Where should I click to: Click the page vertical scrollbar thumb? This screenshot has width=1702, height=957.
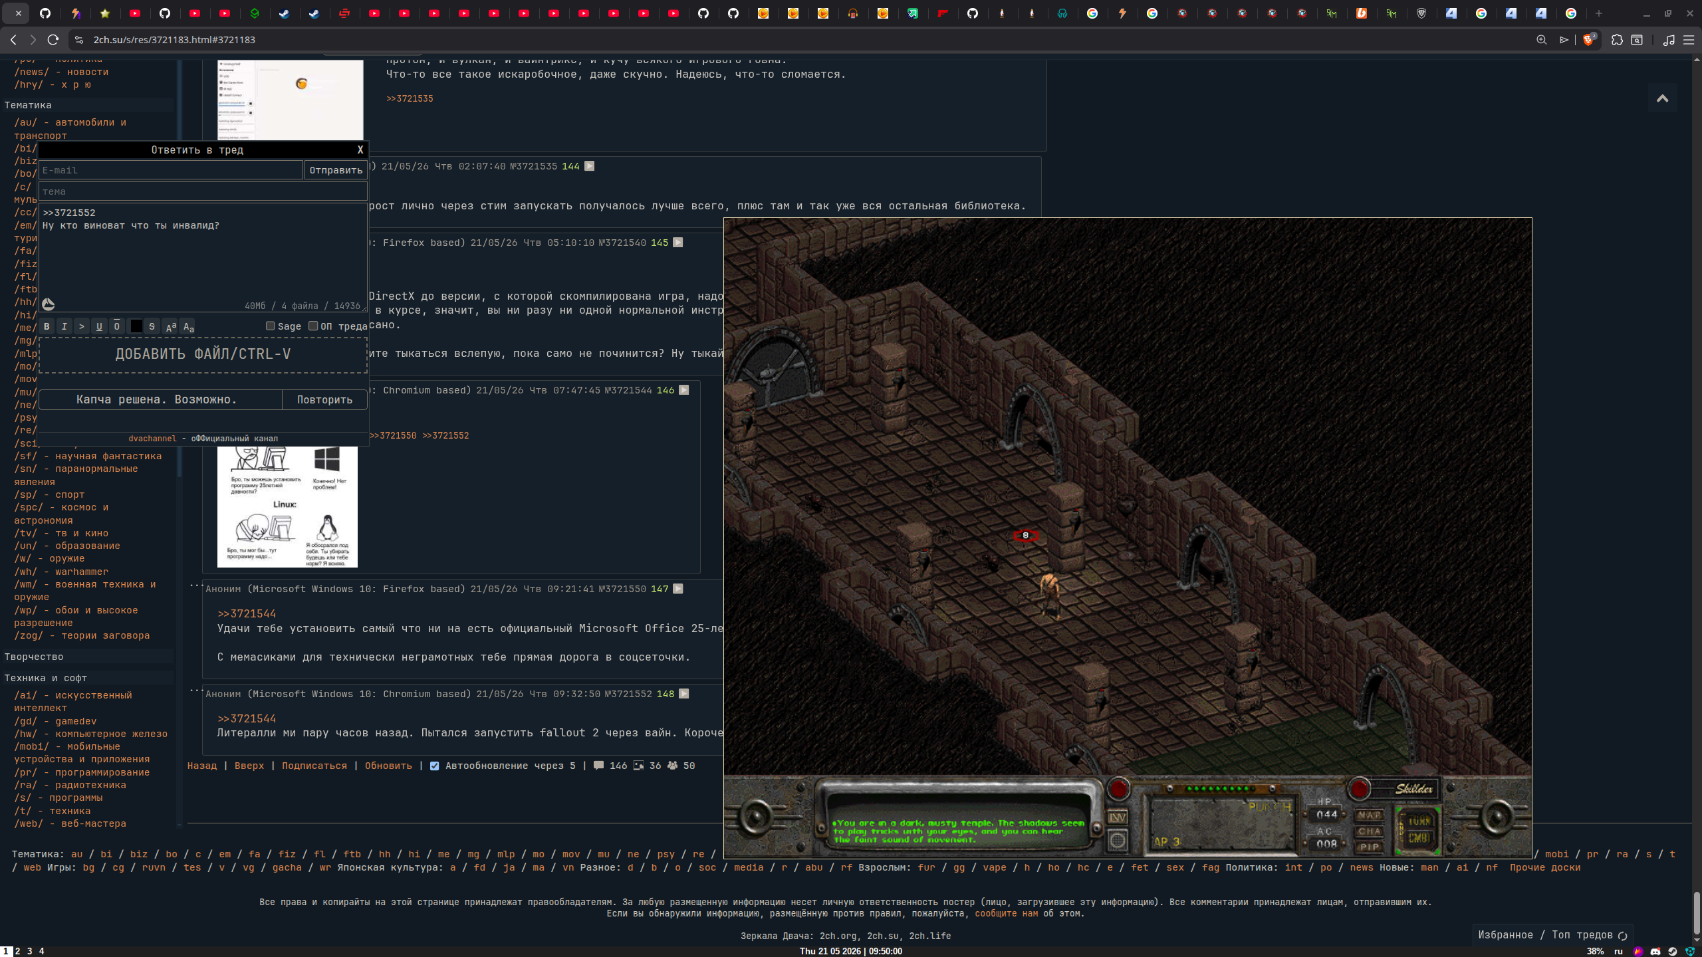pyautogui.click(x=1697, y=913)
